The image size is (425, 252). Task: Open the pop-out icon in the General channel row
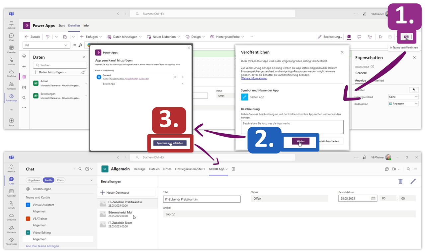coord(175,77)
